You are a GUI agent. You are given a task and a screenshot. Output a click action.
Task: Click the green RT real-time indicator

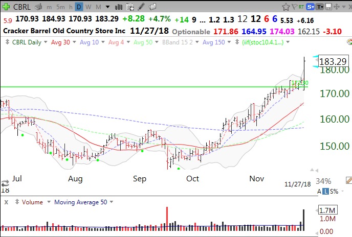tap(301, 7)
